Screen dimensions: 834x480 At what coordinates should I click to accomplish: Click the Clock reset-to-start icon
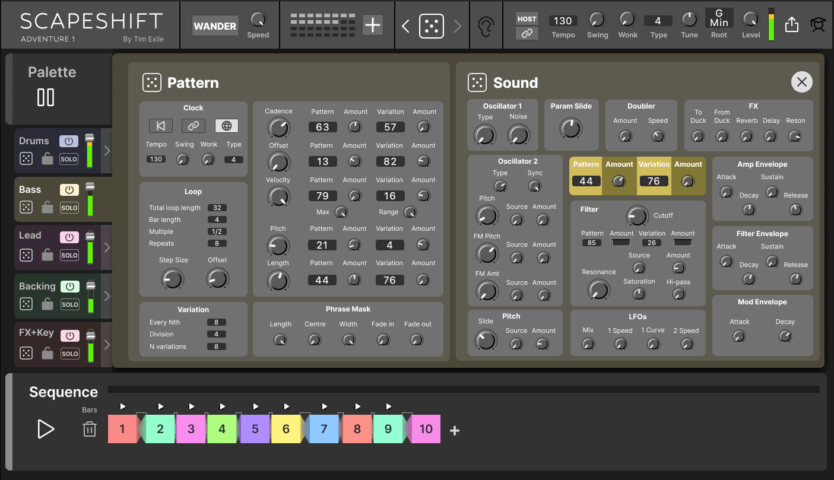pos(160,126)
